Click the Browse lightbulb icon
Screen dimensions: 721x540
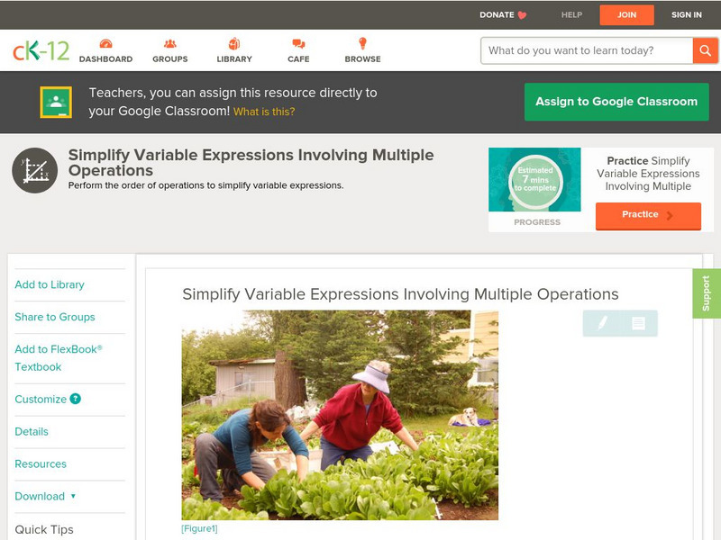363,43
